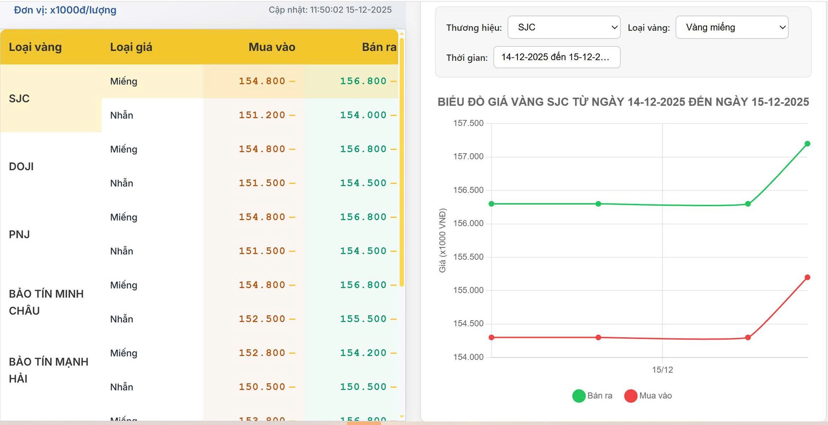Screen dimensions: 828x425
Task: Select the DOJI brand cell
Action: (22, 167)
